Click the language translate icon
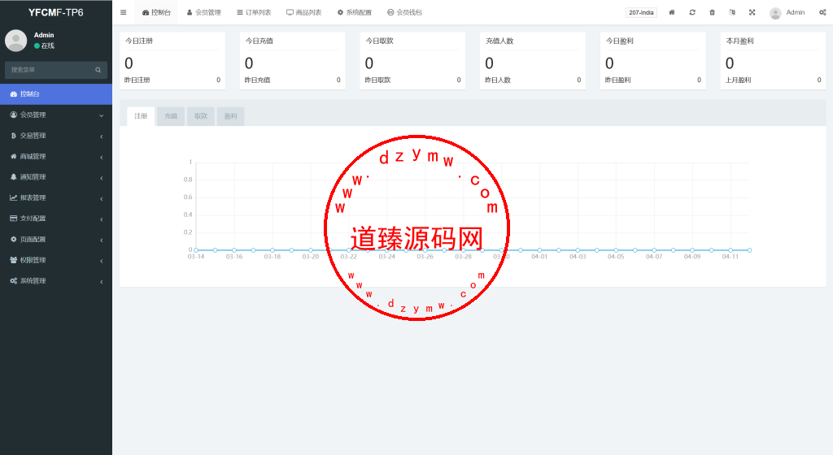 pyautogui.click(x=732, y=12)
